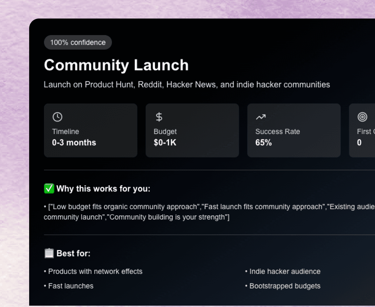Click the clock icon above Timeline
This screenshot has height=307, width=375.
[57, 117]
